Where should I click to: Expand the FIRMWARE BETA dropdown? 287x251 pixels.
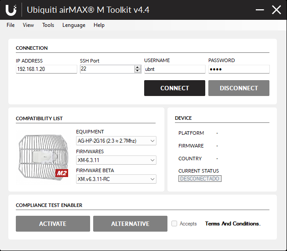116,179
